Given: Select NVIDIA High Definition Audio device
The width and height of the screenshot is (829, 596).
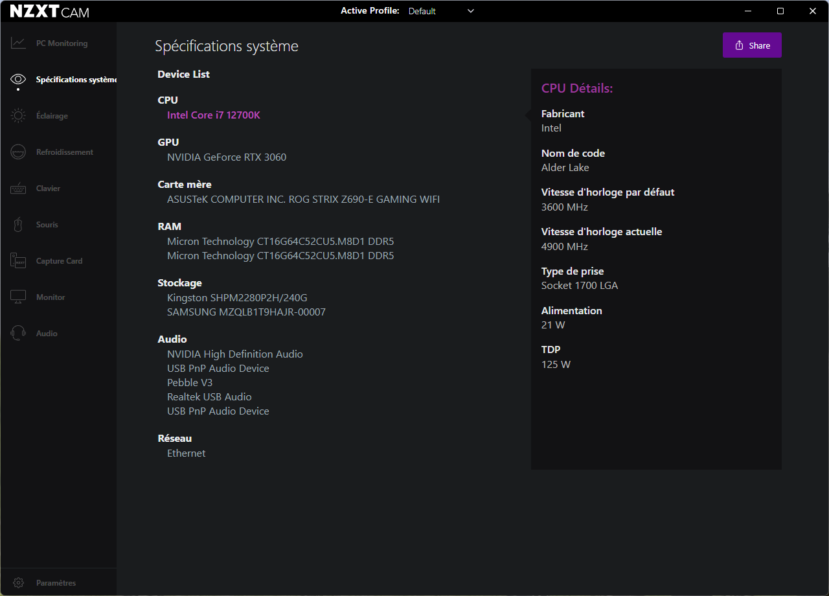Looking at the screenshot, I should [235, 354].
